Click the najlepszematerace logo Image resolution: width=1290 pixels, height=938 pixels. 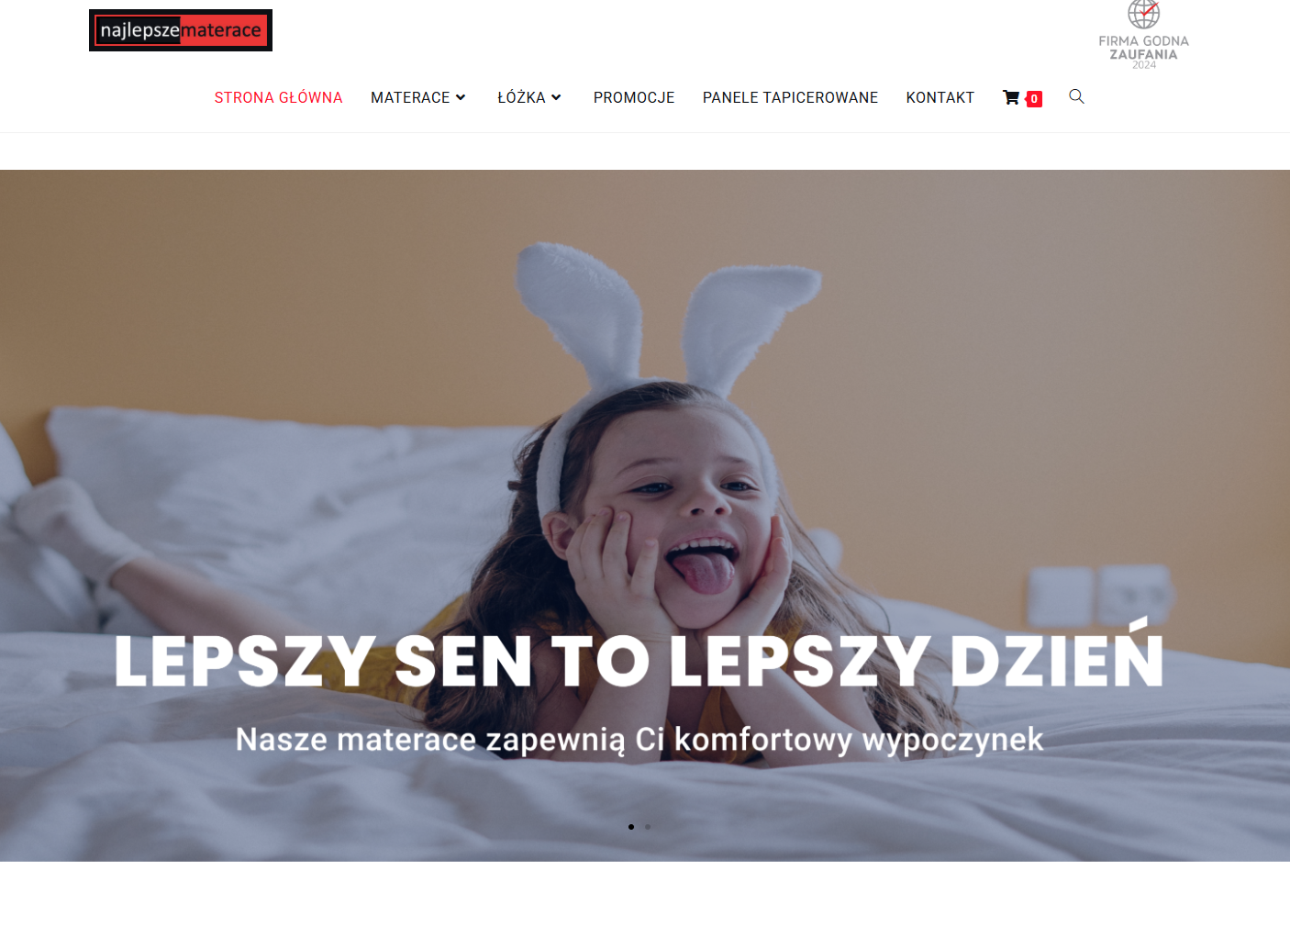[x=181, y=30]
